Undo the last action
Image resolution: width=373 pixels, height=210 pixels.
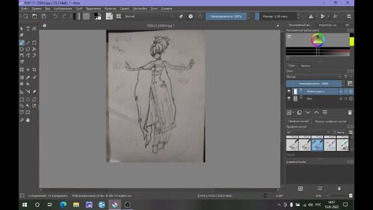tap(55, 16)
